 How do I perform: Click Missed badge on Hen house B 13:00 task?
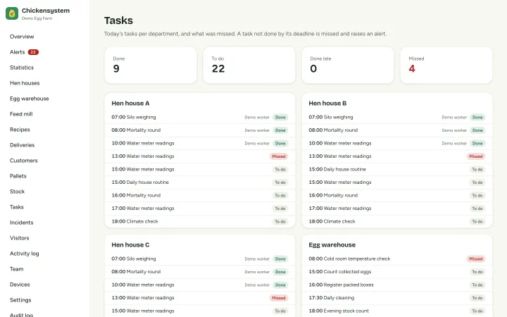[476, 156]
